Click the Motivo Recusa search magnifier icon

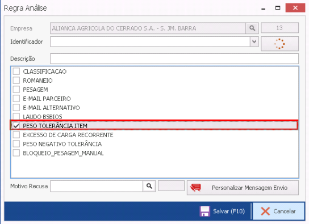point(149,186)
